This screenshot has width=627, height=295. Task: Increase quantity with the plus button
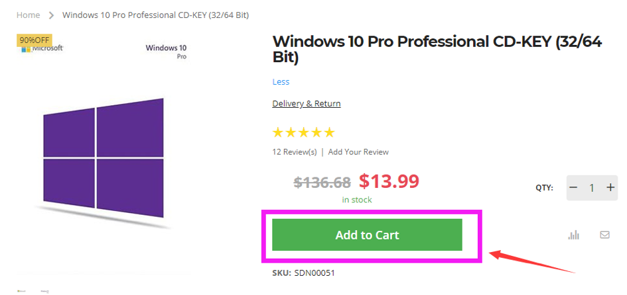(610, 188)
